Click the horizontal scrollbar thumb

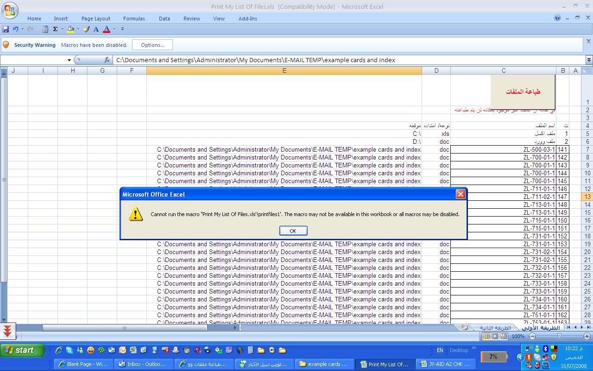pos(125,328)
